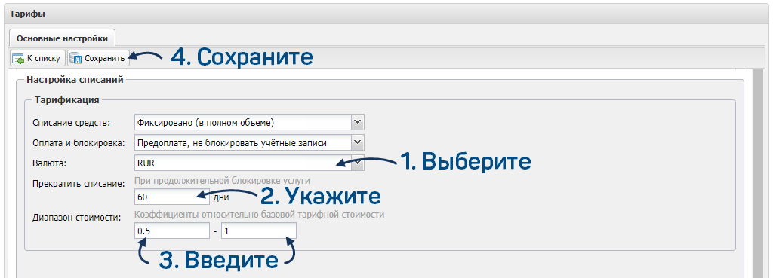Click the дни unit text
Viewport: 773px width, 278px height.
tap(221, 197)
